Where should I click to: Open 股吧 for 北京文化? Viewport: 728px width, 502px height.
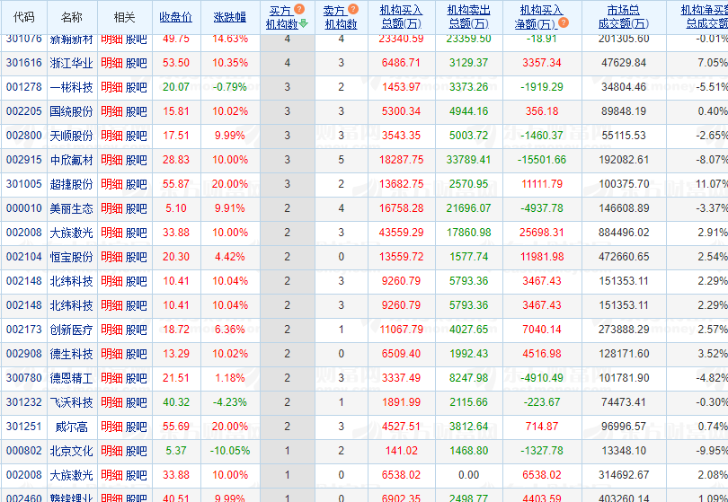[136, 451]
